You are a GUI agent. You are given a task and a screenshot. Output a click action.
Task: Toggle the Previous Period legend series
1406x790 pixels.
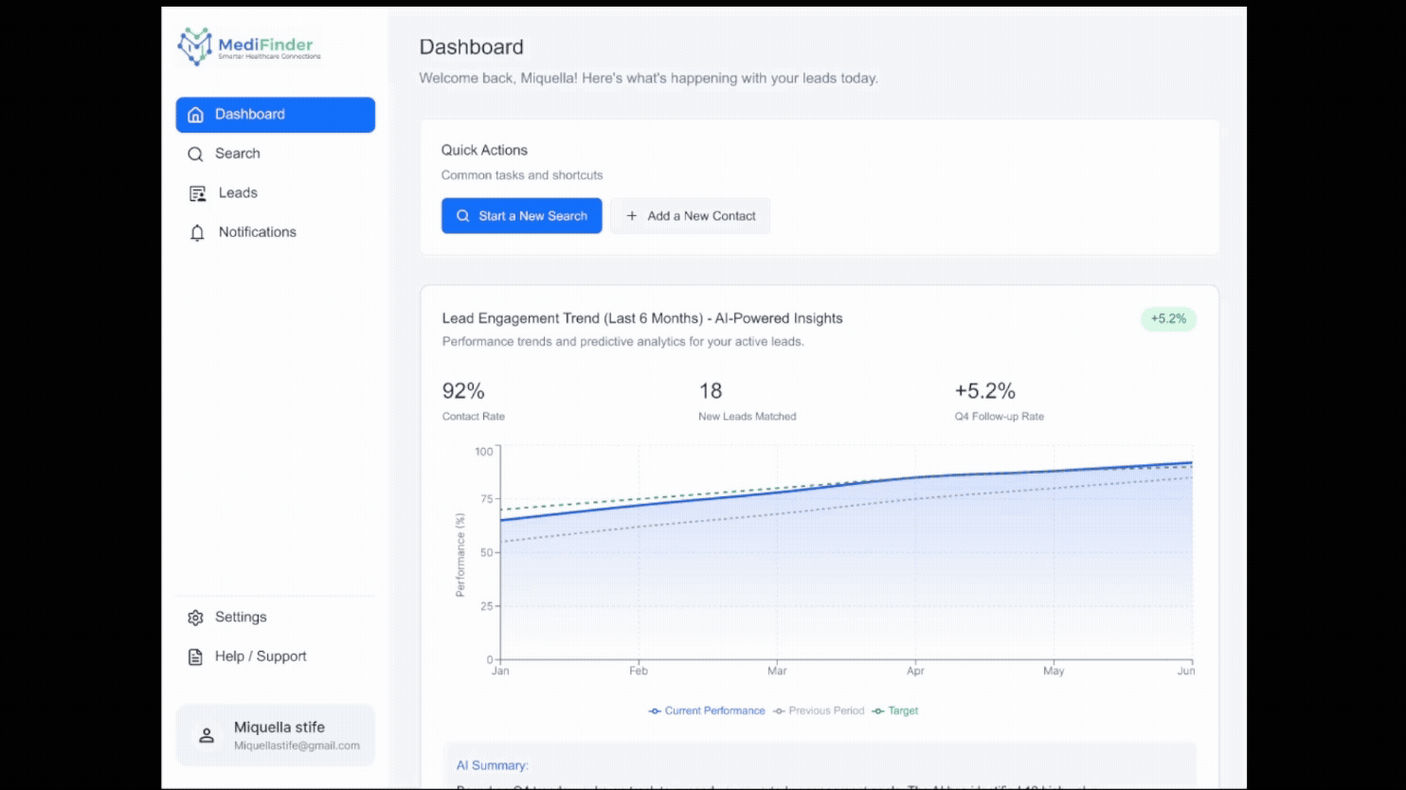[819, 710]
